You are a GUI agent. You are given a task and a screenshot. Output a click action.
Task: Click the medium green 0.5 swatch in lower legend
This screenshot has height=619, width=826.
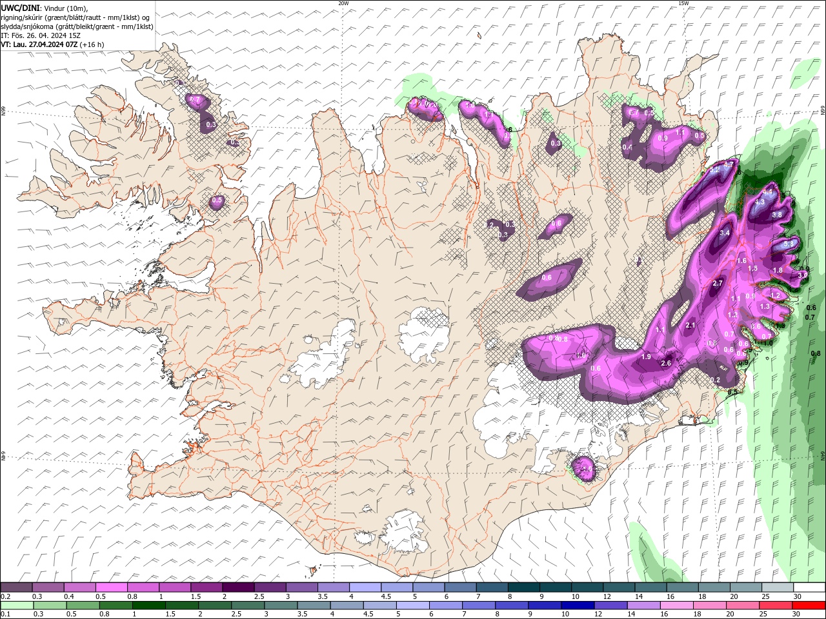click(x=83, y=605)
